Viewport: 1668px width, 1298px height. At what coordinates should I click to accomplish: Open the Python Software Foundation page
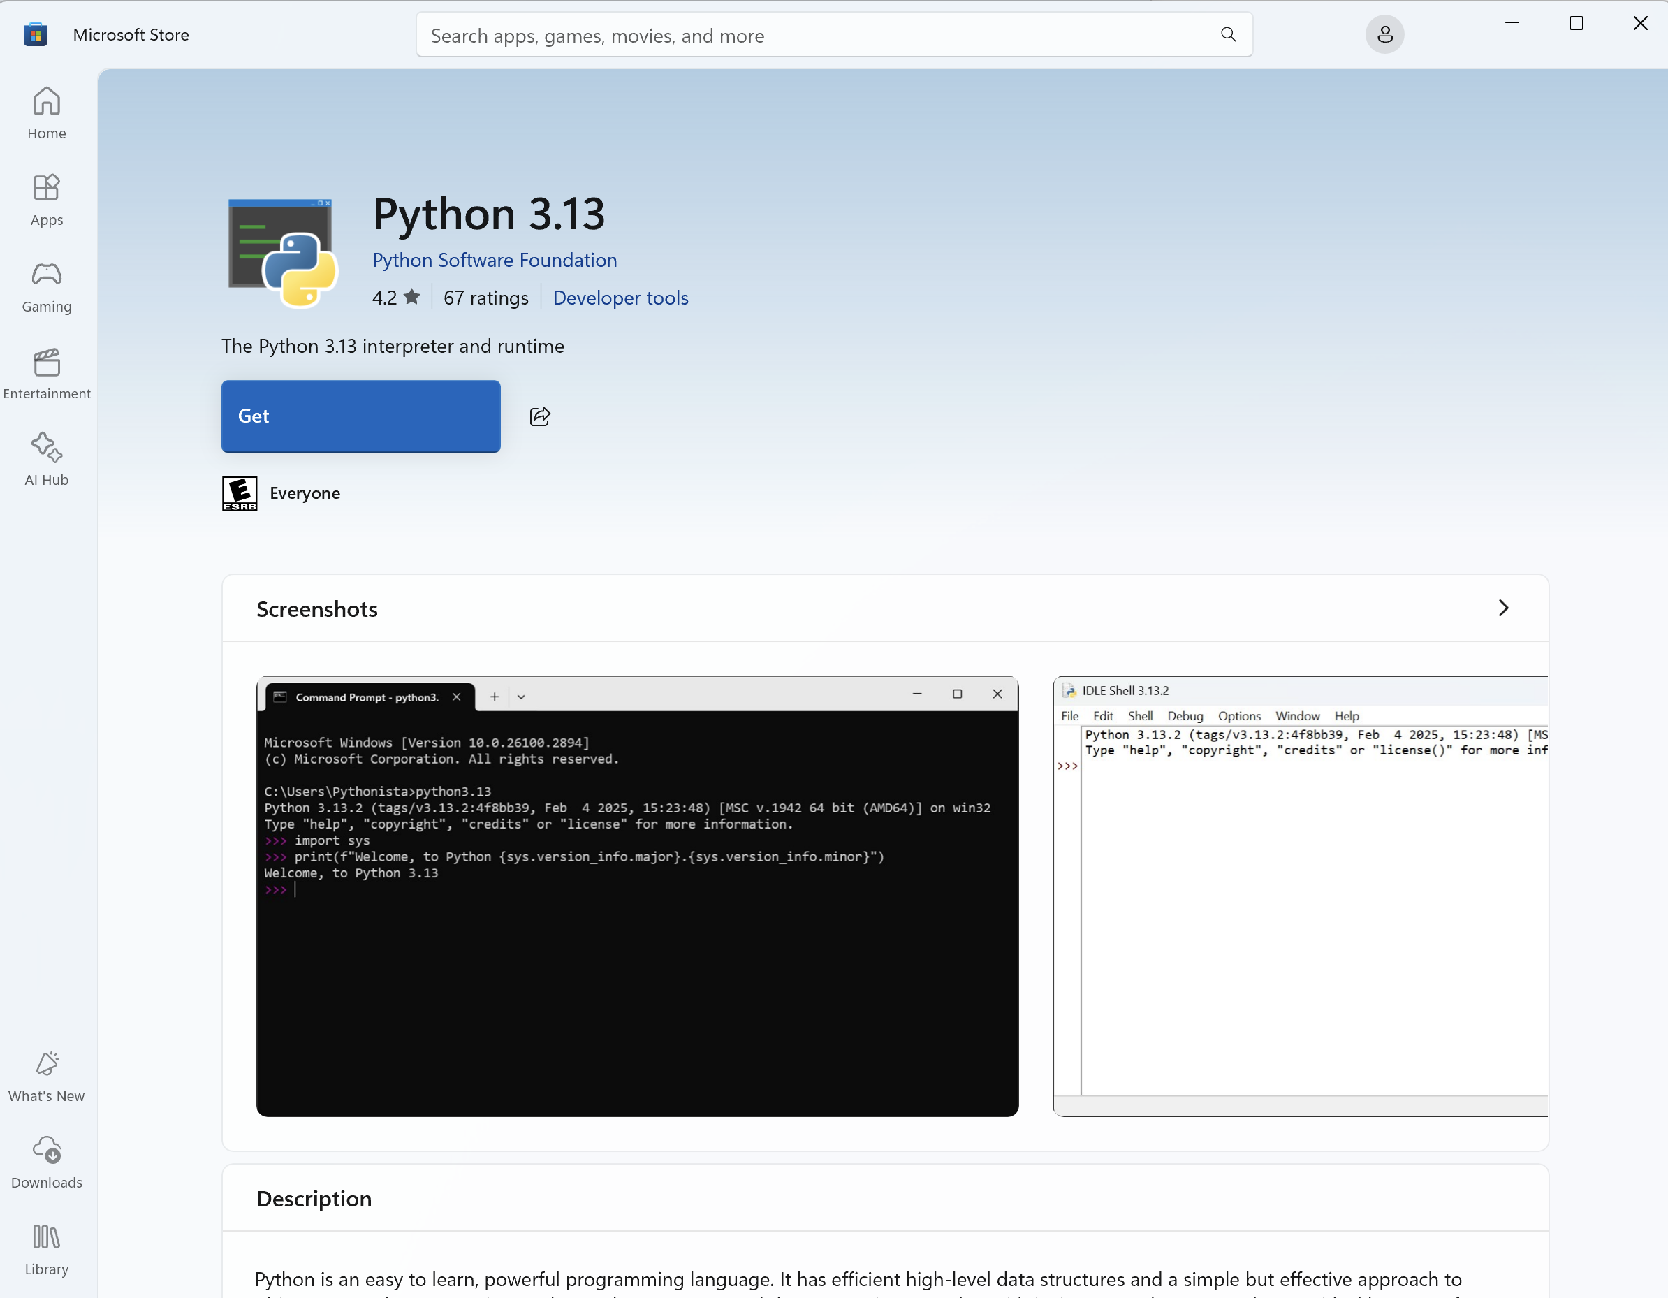tap(494, 260)
